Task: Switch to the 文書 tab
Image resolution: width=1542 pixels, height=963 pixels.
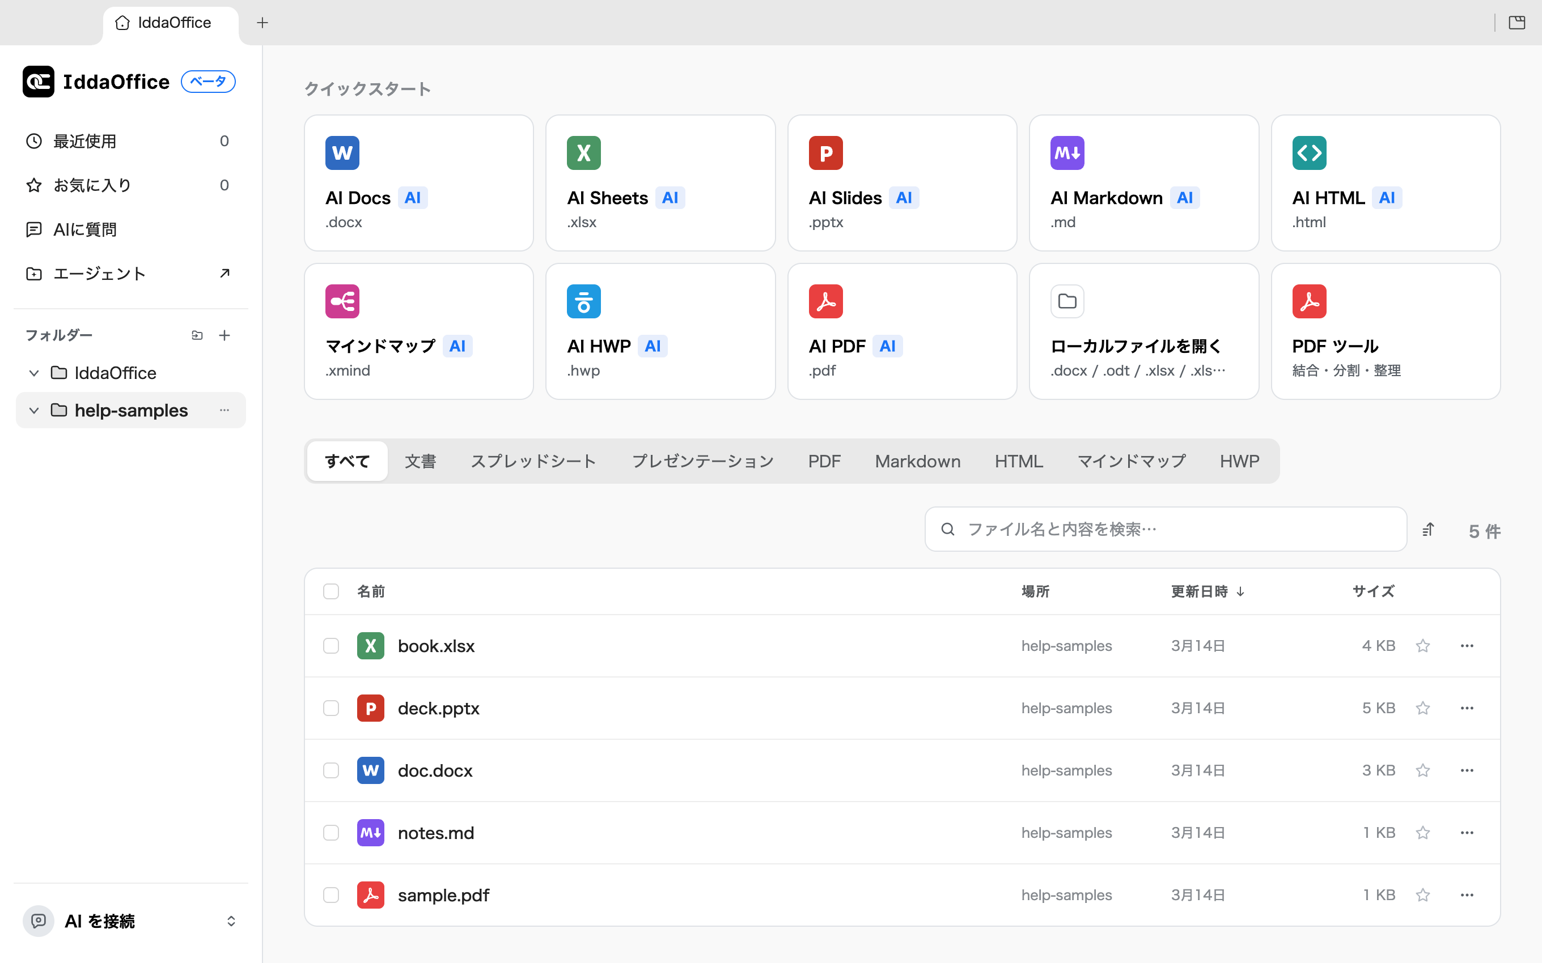Action: tap(421, 461)
